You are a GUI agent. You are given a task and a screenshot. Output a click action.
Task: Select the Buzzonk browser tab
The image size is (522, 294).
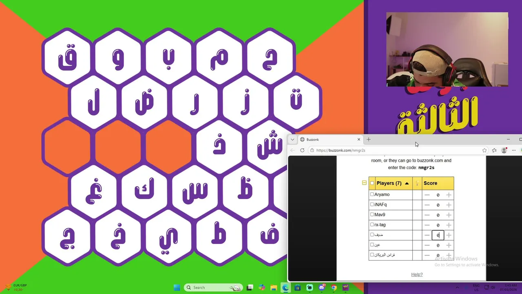coord(330,140)
